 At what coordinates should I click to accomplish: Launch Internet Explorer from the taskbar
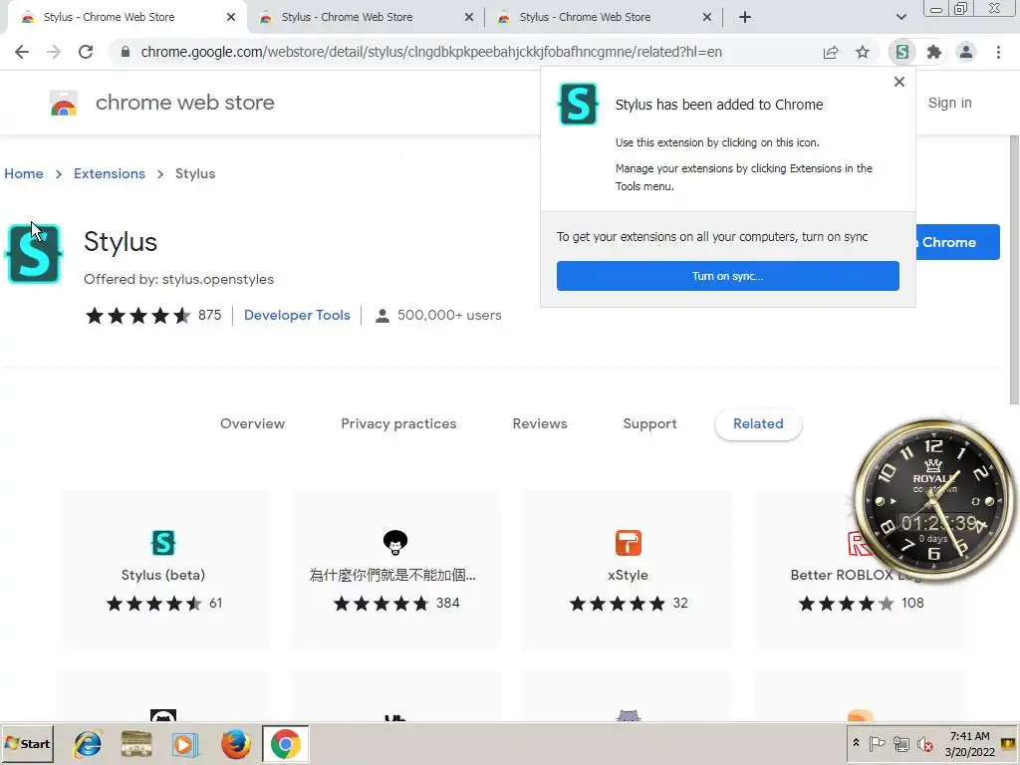point(88,743)
